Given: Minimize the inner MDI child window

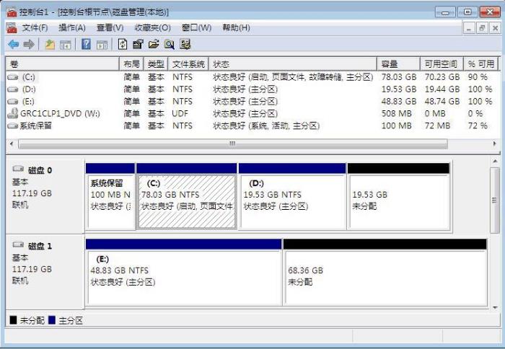Looking at the screenshot, I should tap(469, 28).
